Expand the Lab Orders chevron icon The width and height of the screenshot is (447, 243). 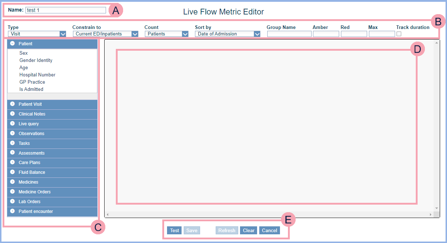12,201
